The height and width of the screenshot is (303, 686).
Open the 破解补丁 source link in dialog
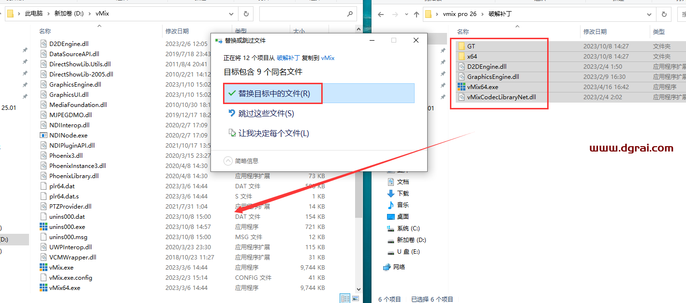288,58
